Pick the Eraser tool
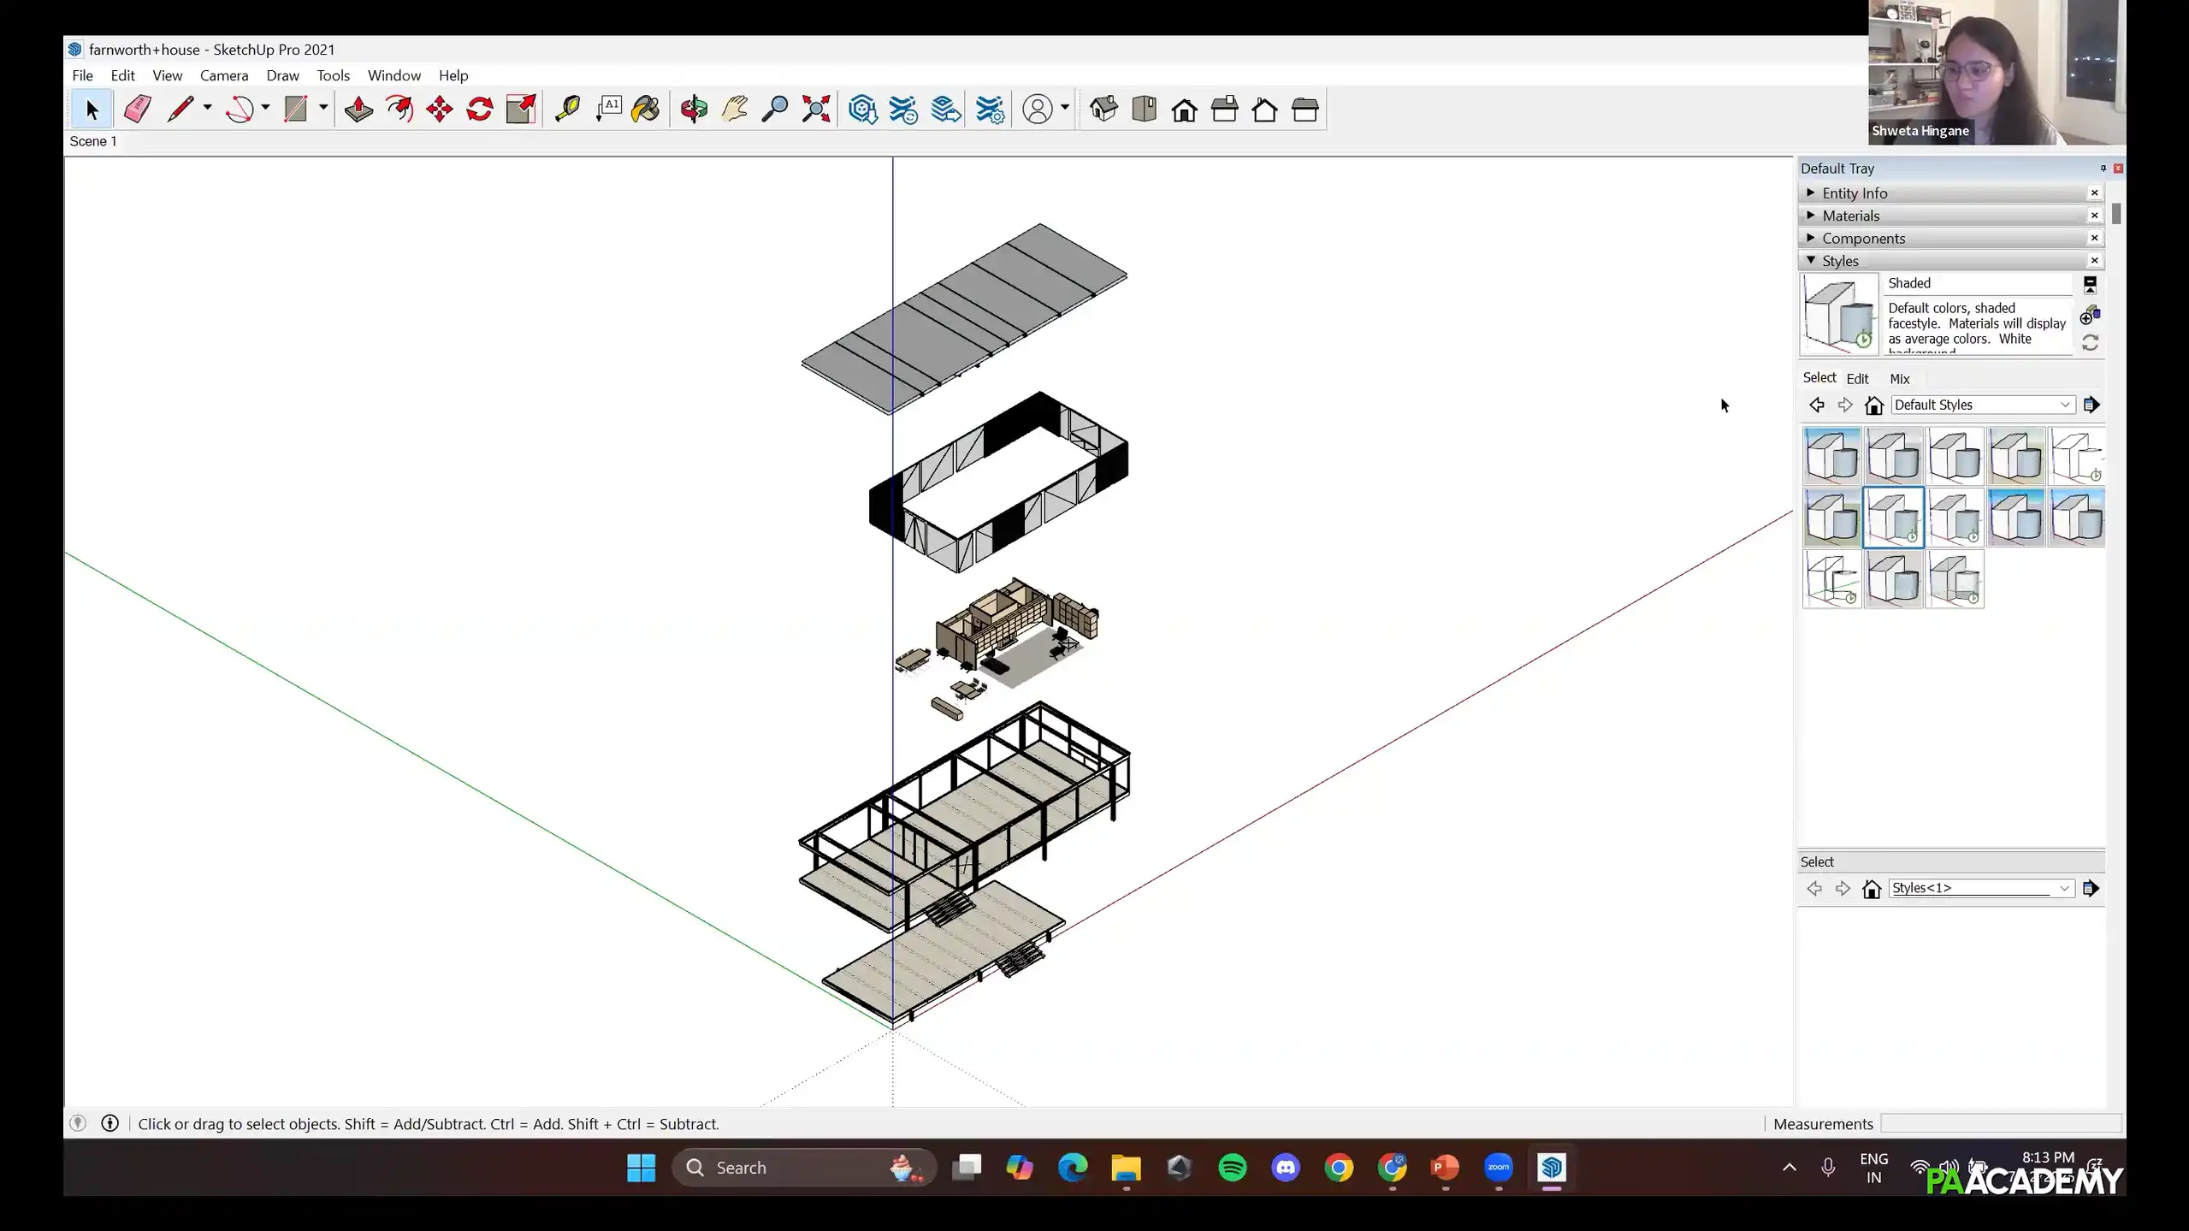2189x1231 pixels. click(137, 109)
